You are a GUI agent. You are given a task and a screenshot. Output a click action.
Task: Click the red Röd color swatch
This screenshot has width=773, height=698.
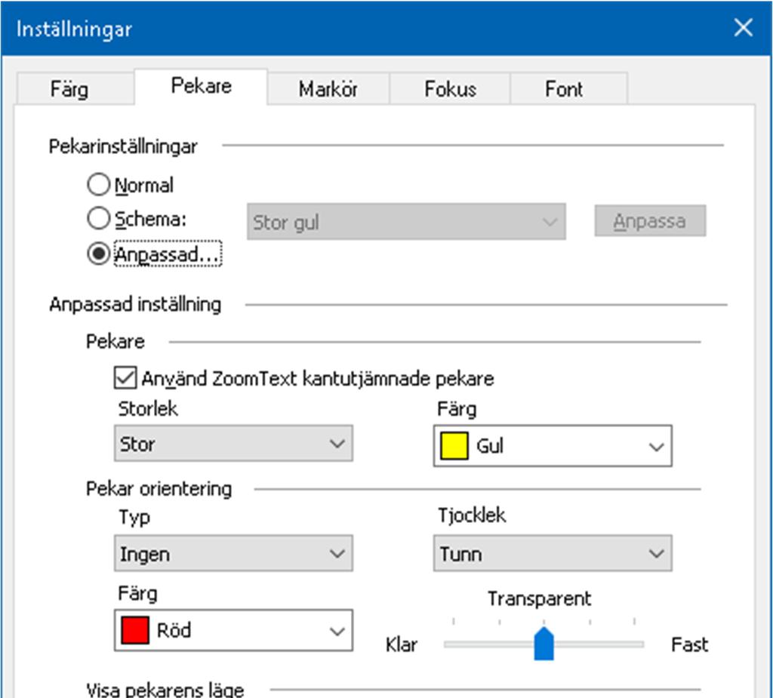pos(135,629)
